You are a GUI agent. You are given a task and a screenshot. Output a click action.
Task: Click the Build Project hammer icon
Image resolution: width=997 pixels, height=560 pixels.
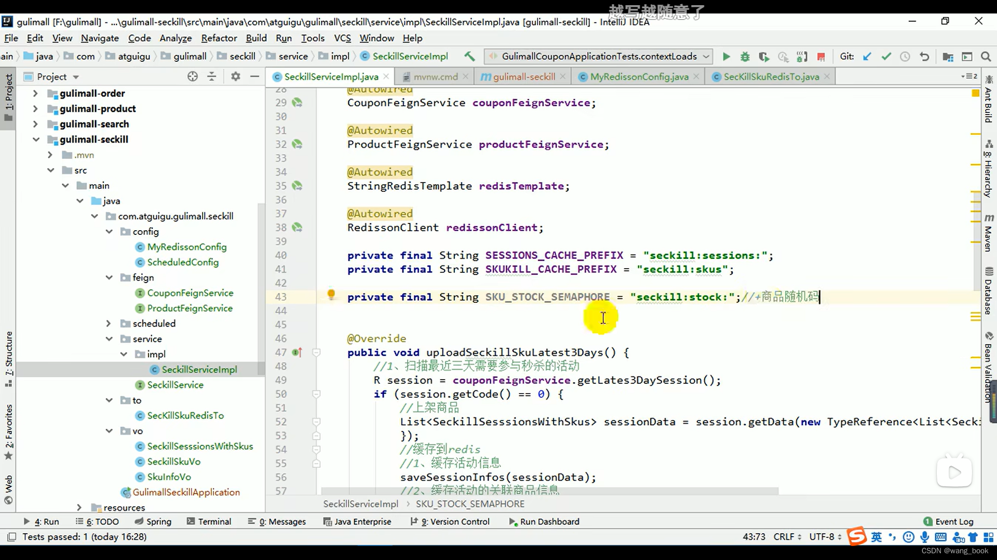click(x=469, y=56)
